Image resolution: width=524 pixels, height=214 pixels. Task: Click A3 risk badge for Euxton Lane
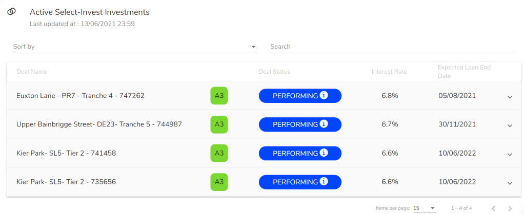tap(219, 96)
